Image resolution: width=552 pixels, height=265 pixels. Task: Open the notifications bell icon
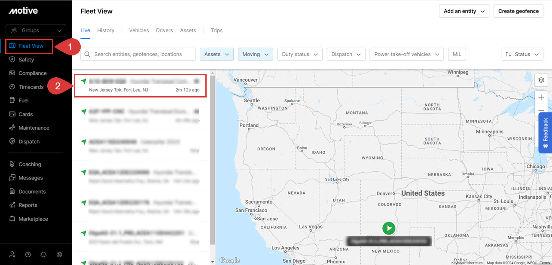point(43,254)
